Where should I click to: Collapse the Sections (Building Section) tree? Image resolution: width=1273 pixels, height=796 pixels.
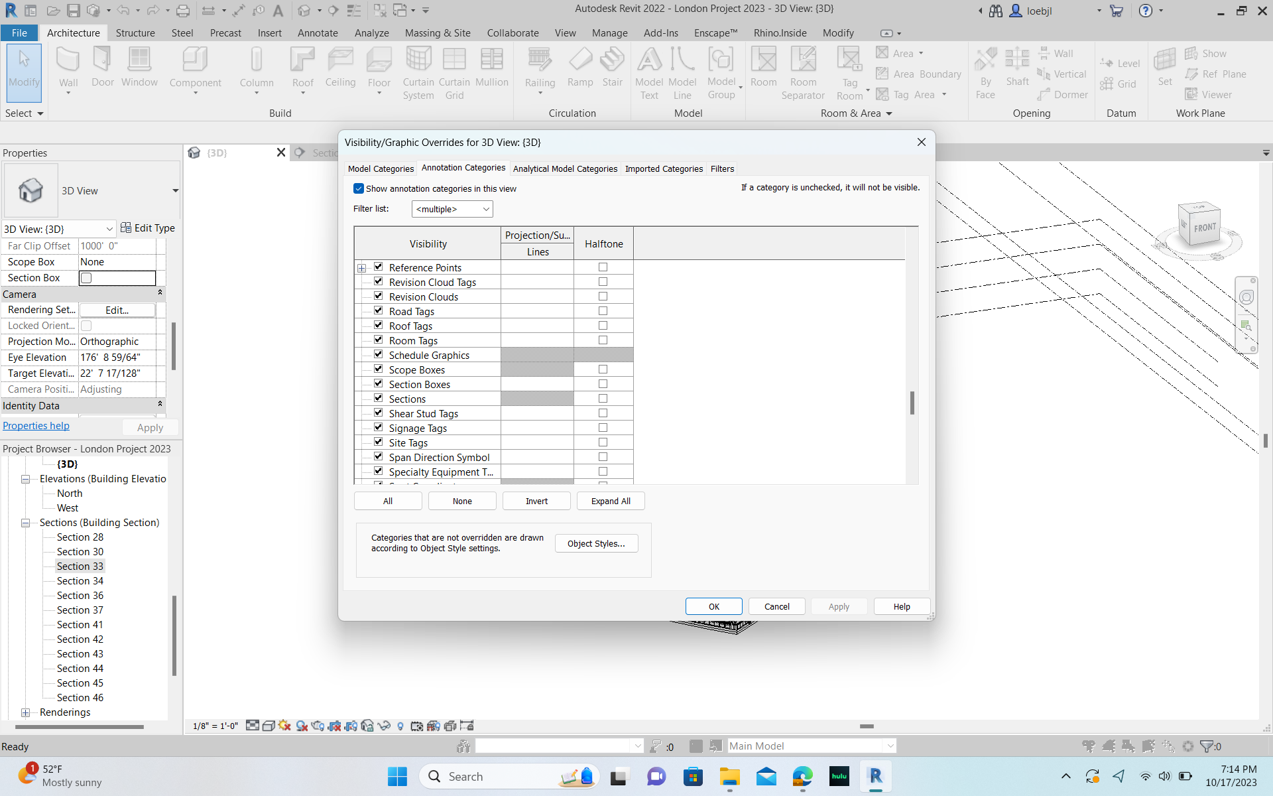click(25, 523)
